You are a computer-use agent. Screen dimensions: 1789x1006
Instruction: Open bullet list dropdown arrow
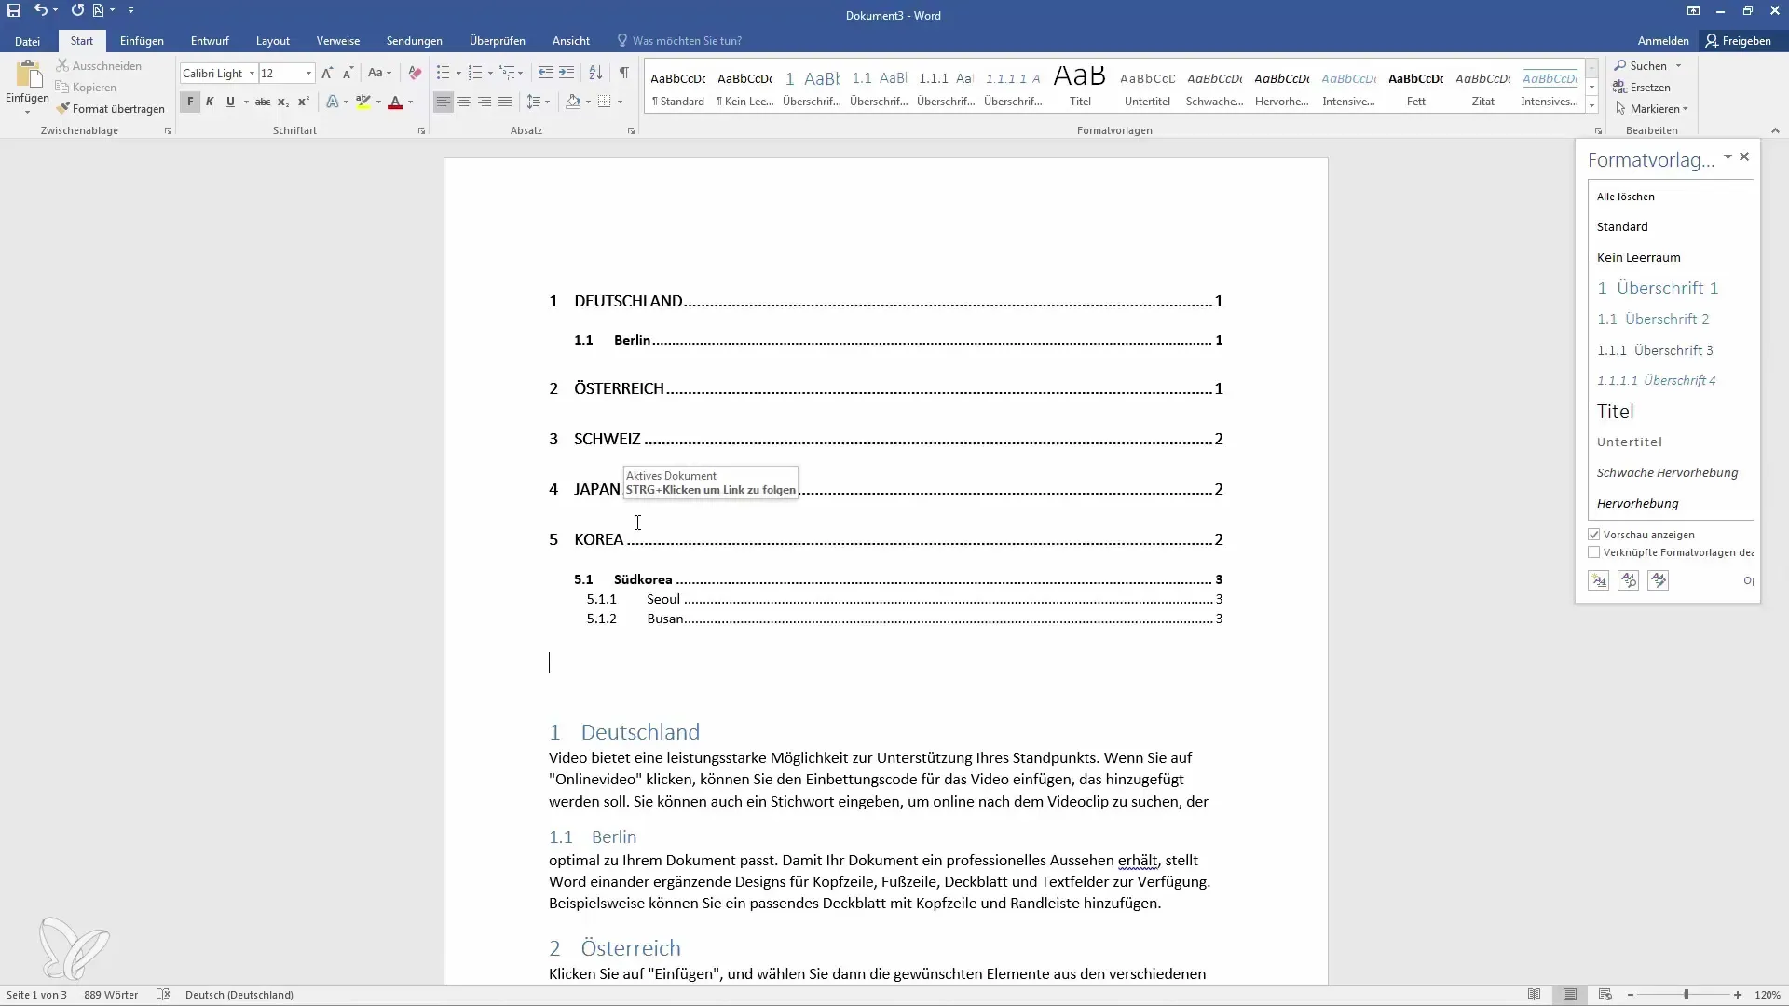[x=458, y=73]
